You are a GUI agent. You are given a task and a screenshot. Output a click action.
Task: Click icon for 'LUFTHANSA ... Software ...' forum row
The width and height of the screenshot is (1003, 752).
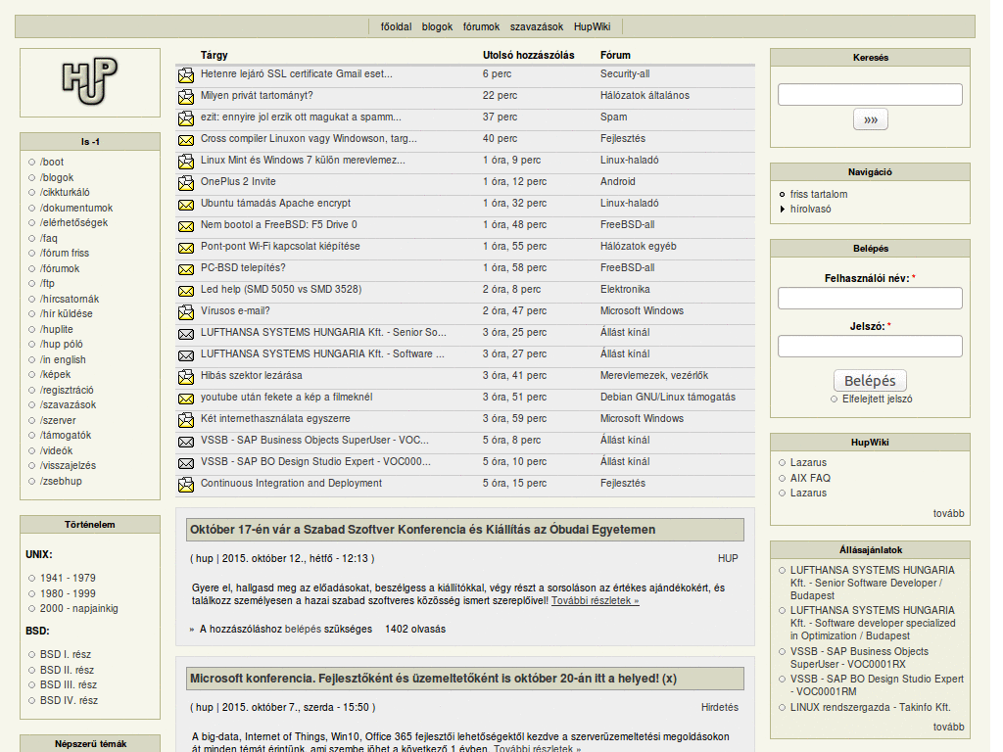[186, 355]
